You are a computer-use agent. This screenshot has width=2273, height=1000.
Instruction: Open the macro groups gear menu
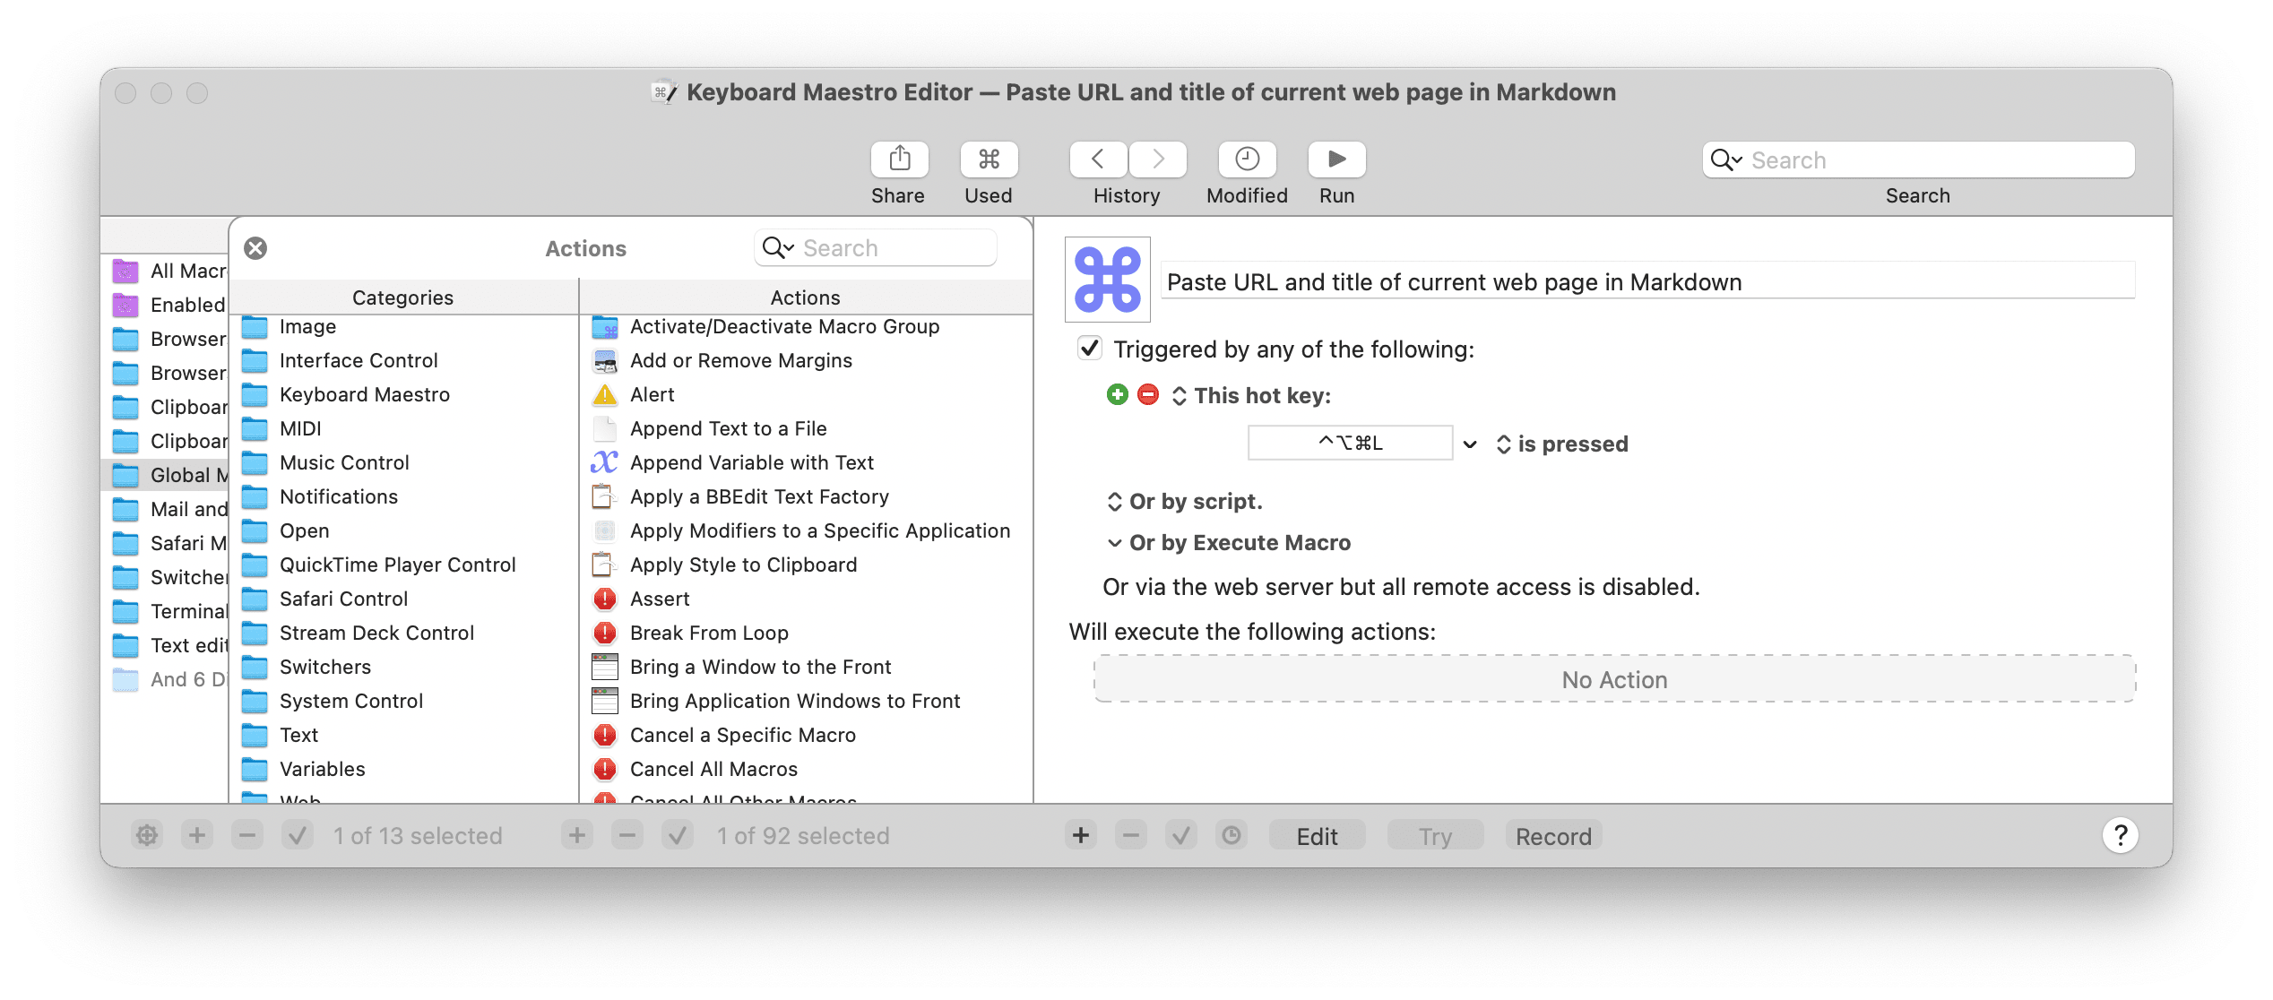[147, 835]
